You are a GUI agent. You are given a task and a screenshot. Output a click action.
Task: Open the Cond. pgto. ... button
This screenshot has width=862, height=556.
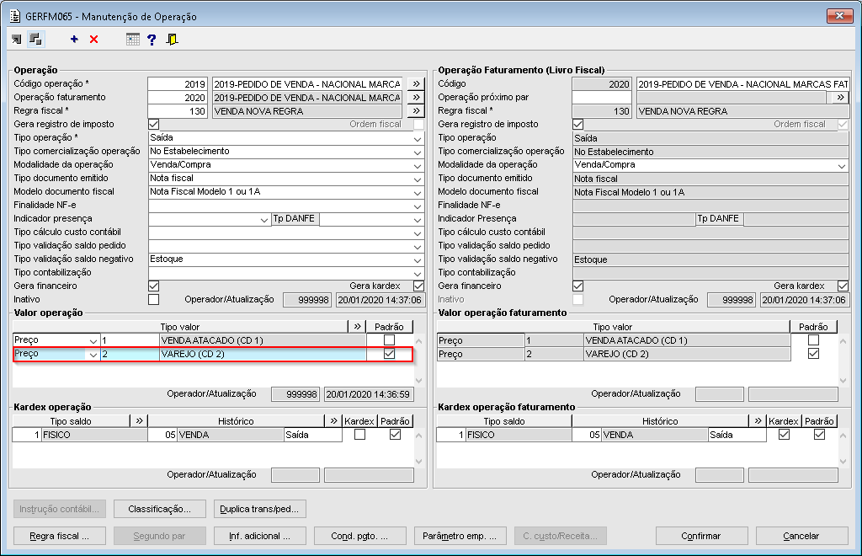pyautogui.click(x=359, y=536)
